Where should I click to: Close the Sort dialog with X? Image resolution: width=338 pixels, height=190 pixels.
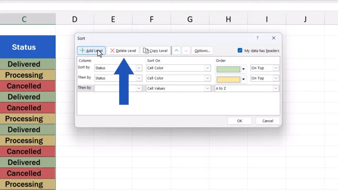coord(274,38)
